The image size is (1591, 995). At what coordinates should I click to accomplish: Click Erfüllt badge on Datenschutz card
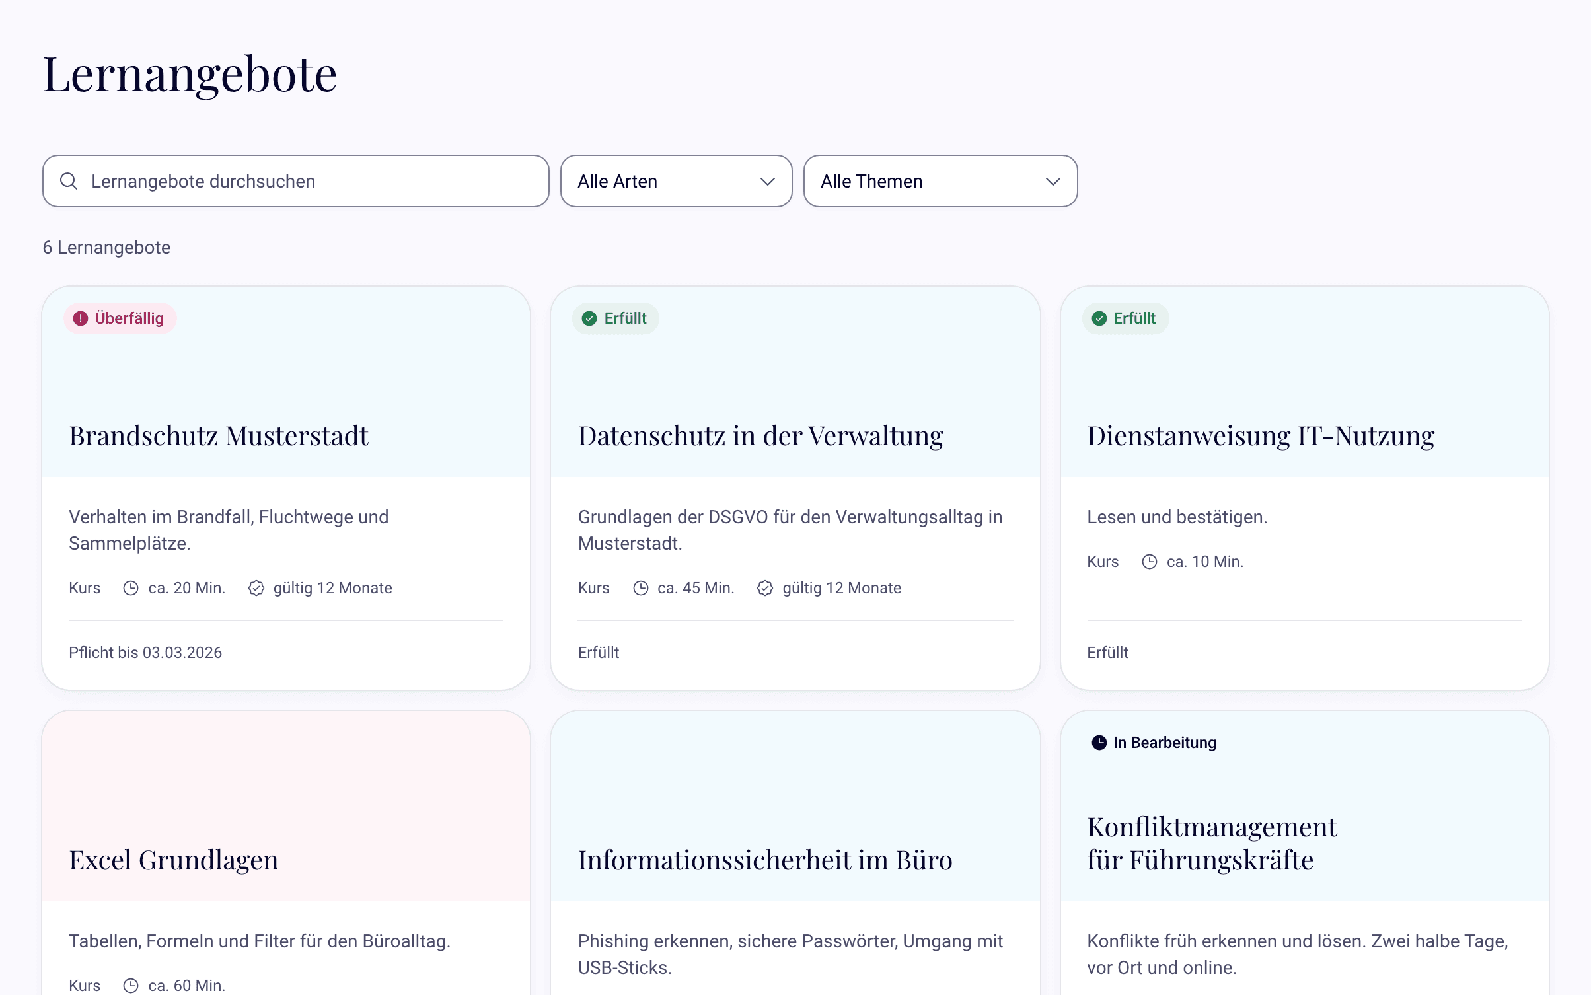pyautogui.click(x=615, y=318)
